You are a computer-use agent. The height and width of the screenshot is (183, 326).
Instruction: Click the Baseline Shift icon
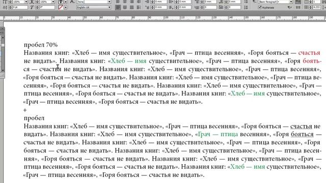click(5, 8)
